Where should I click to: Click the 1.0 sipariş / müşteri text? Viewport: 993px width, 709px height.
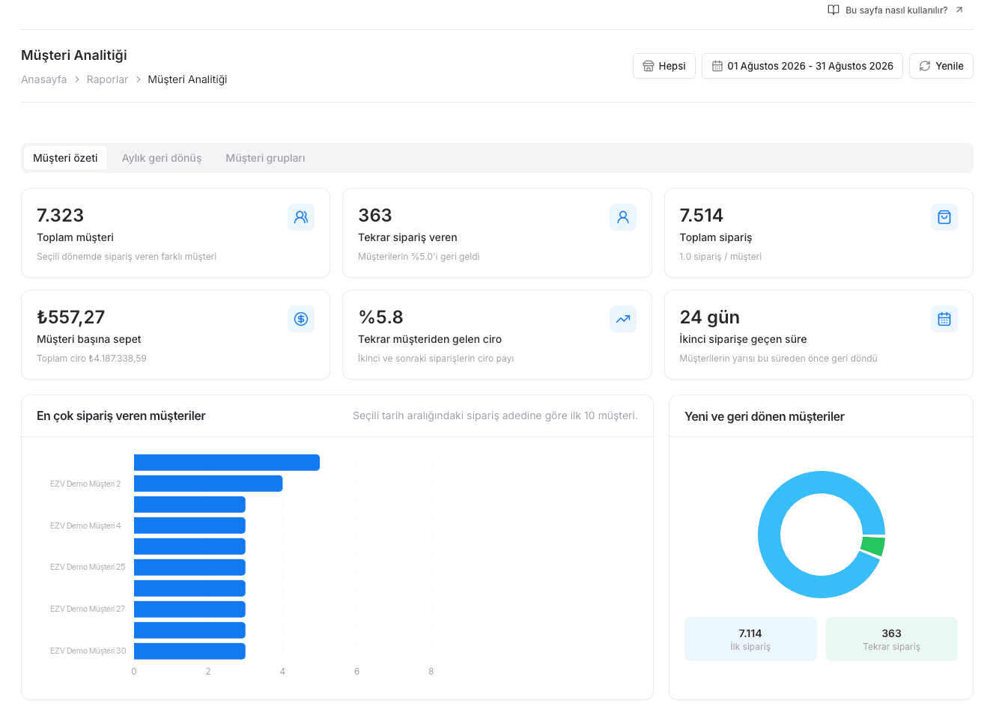720,257
